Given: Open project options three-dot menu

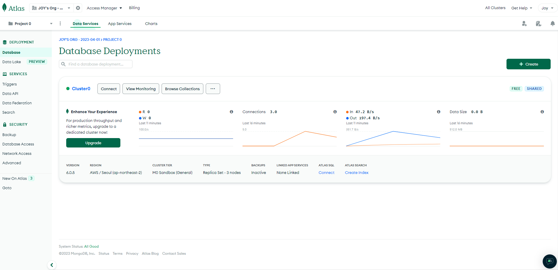Looking at the screenshot, I should pyautogui.click(x=60, y=24).
